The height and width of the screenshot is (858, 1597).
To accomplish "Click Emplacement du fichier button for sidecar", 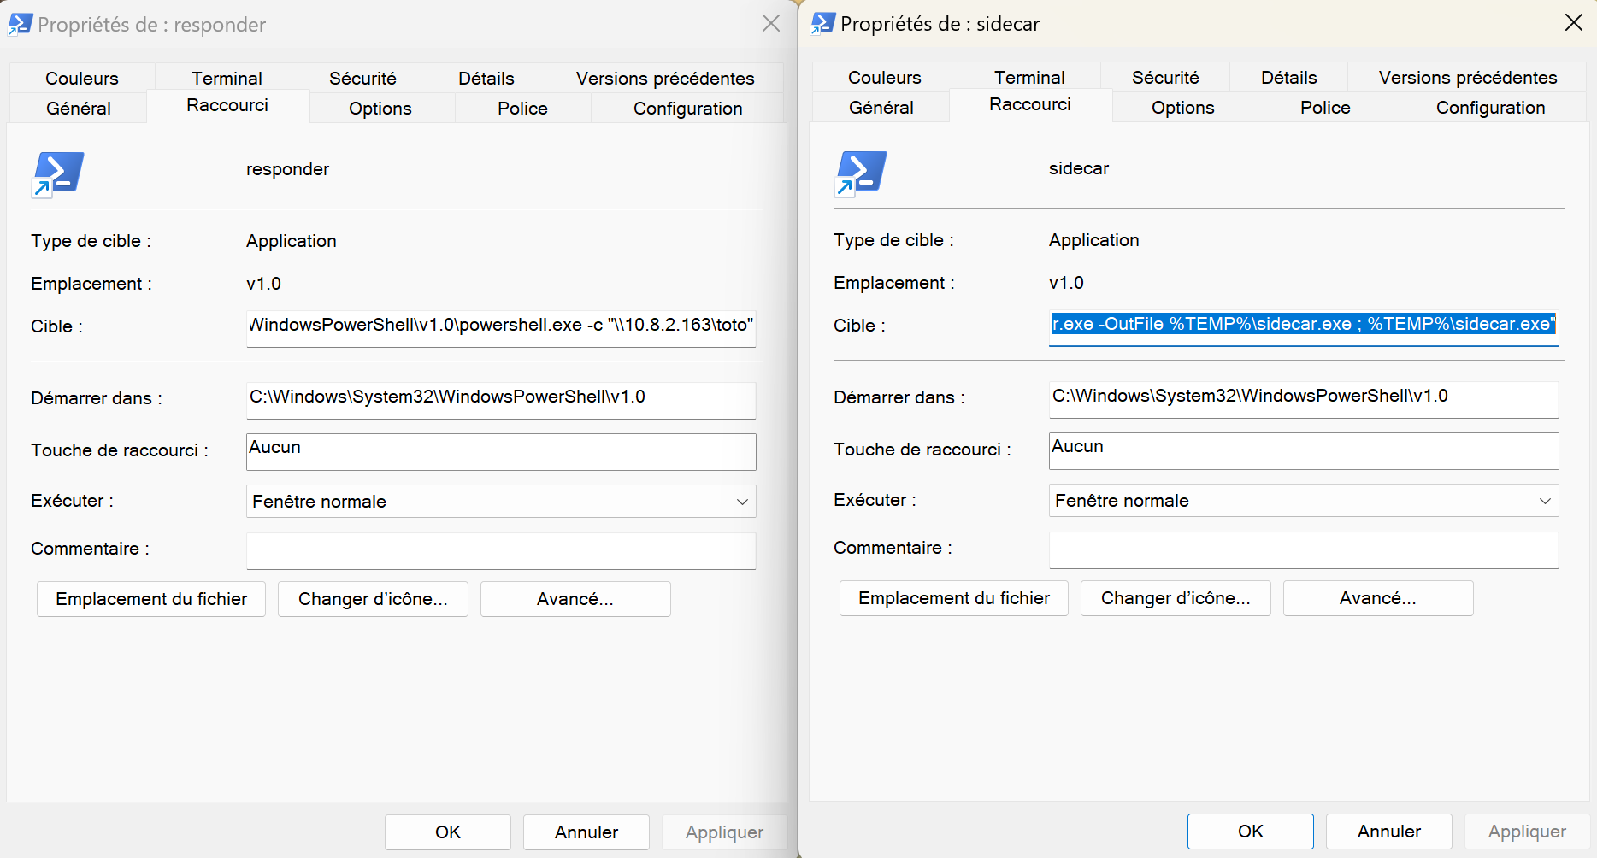I will click(x=954, y=598).
